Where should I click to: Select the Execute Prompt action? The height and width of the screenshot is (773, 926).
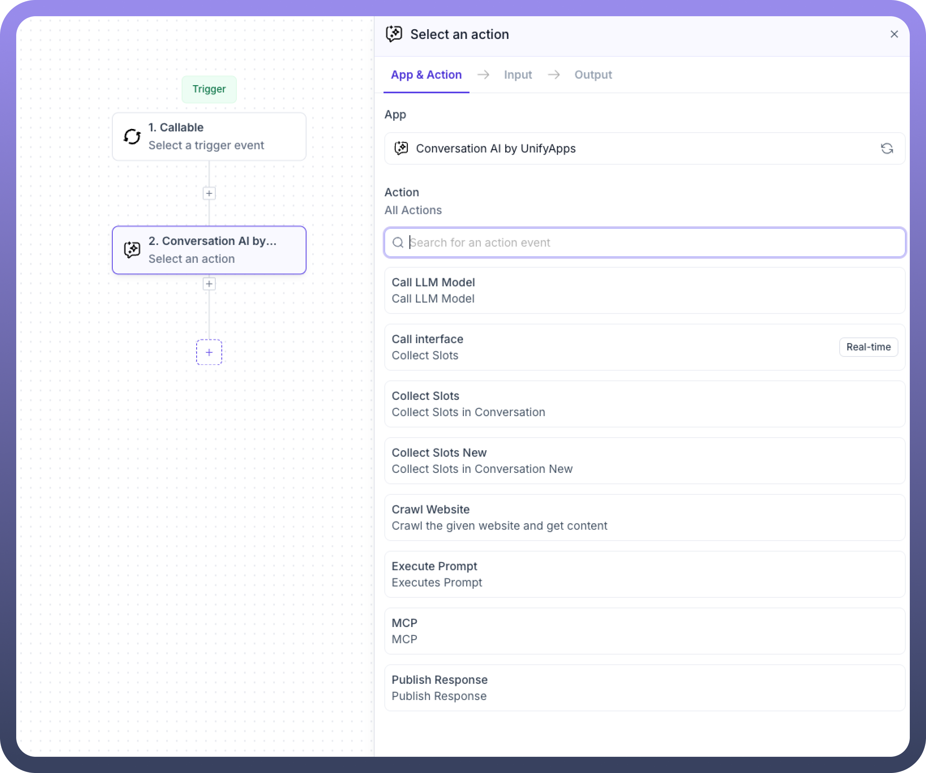[644, 574]
